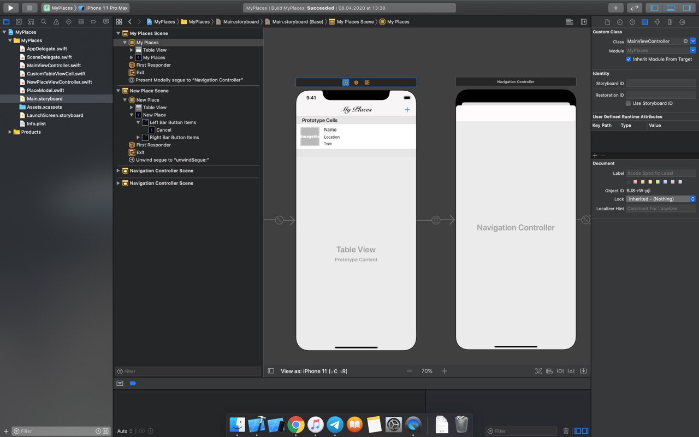Image resolution: width=699 pixels, height=437 pixels.
Task: Toggle the Debug area visibility button
Action: coord(670,8)
